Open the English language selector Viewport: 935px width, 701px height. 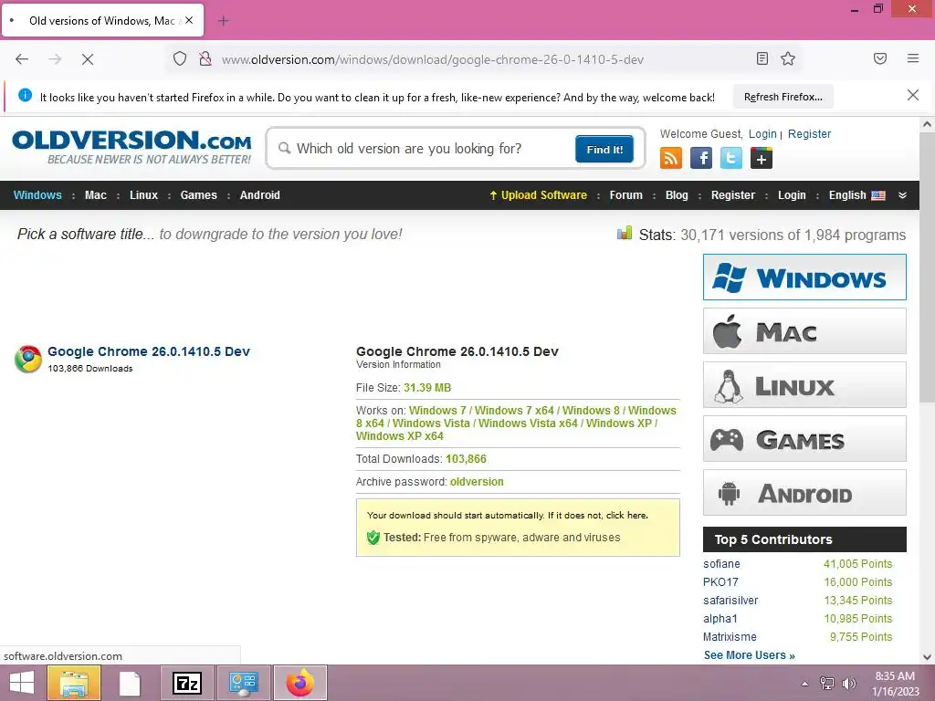856,195
